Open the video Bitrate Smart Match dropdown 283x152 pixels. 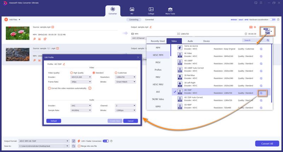pyautogui.click(x=125, y=82)
